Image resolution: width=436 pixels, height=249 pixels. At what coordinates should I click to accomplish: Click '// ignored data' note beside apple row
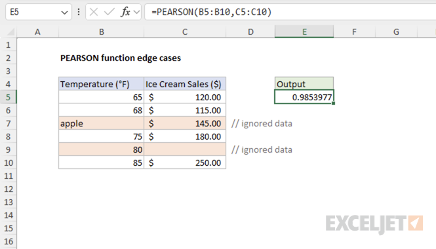(x=262, y=123)
